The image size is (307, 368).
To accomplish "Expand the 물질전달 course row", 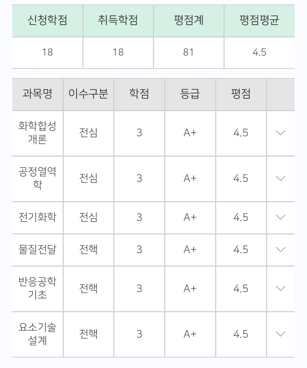I will point(280,249).
